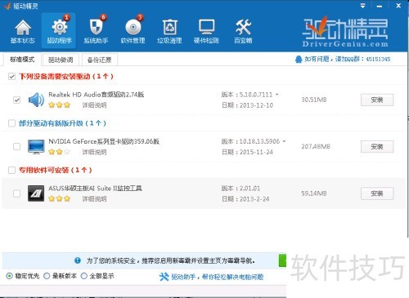Click the version 2.01.01 text

click(x=249, y=188)
